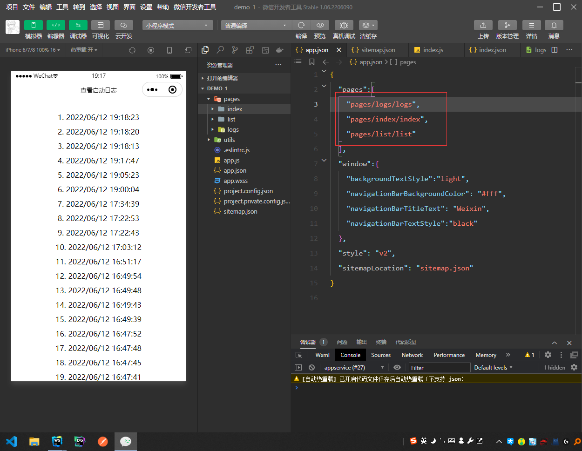
Task: Switch to the 问题 problems tab
Action: coord(342,342)
